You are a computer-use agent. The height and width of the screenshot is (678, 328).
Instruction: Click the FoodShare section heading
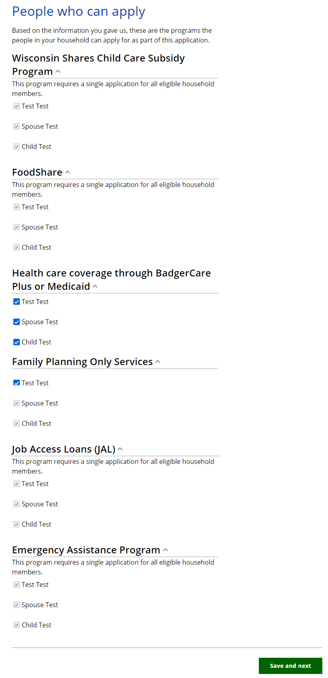(37, 172)
